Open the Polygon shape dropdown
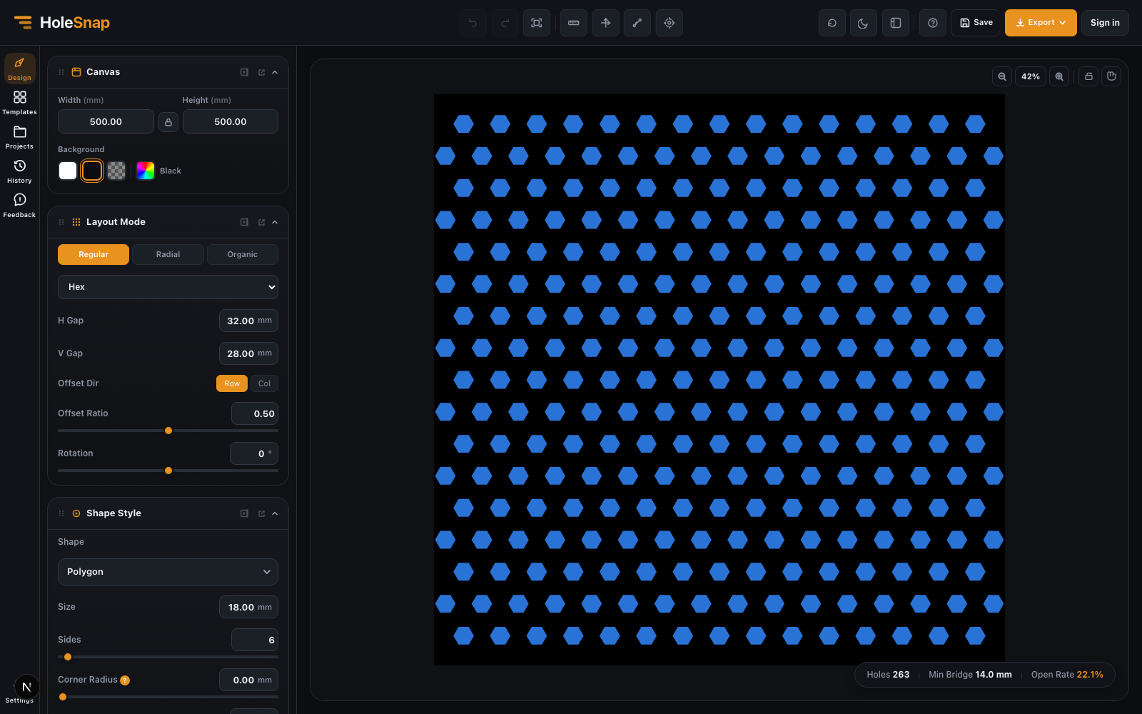This screenshot has height=714, width=1142. pyautogui.click(x=168, y=572)
